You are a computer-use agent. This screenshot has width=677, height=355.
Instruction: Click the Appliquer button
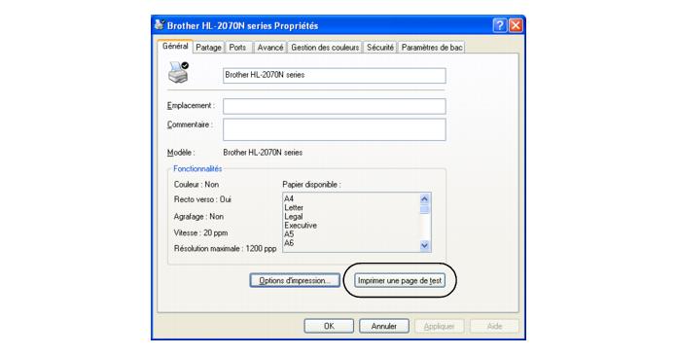pos(439,326)
